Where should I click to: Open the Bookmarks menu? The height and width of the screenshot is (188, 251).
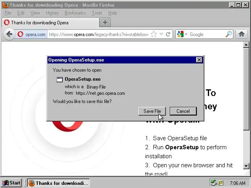coord(75,13)
